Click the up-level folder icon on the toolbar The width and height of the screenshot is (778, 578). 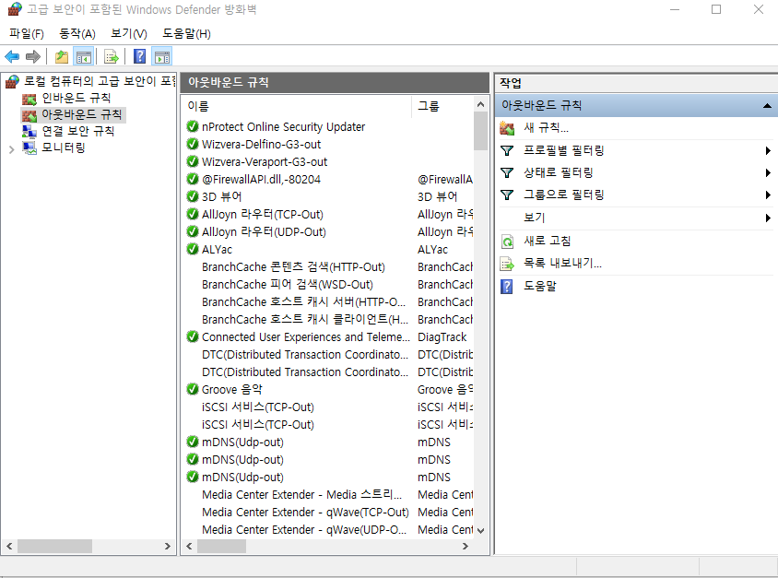coord(60,56)
